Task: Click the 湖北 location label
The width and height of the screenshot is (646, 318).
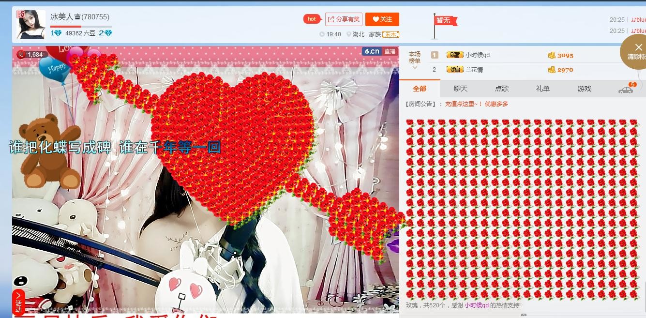Action: pyautogui.click(x=358, y=34)
